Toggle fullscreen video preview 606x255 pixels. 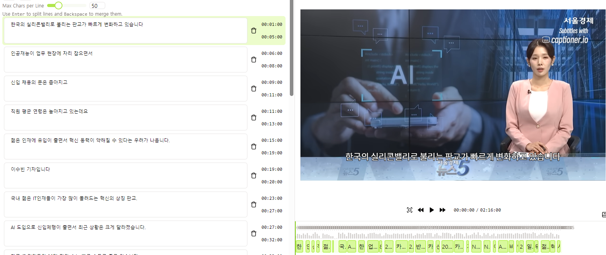(410, 210)
